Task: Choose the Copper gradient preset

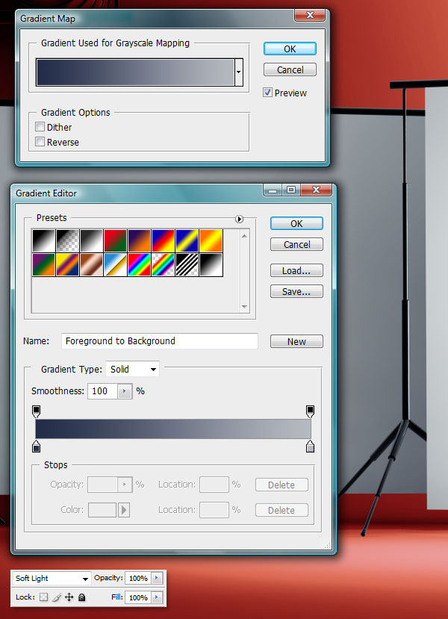Action: [x=91, y=265]
